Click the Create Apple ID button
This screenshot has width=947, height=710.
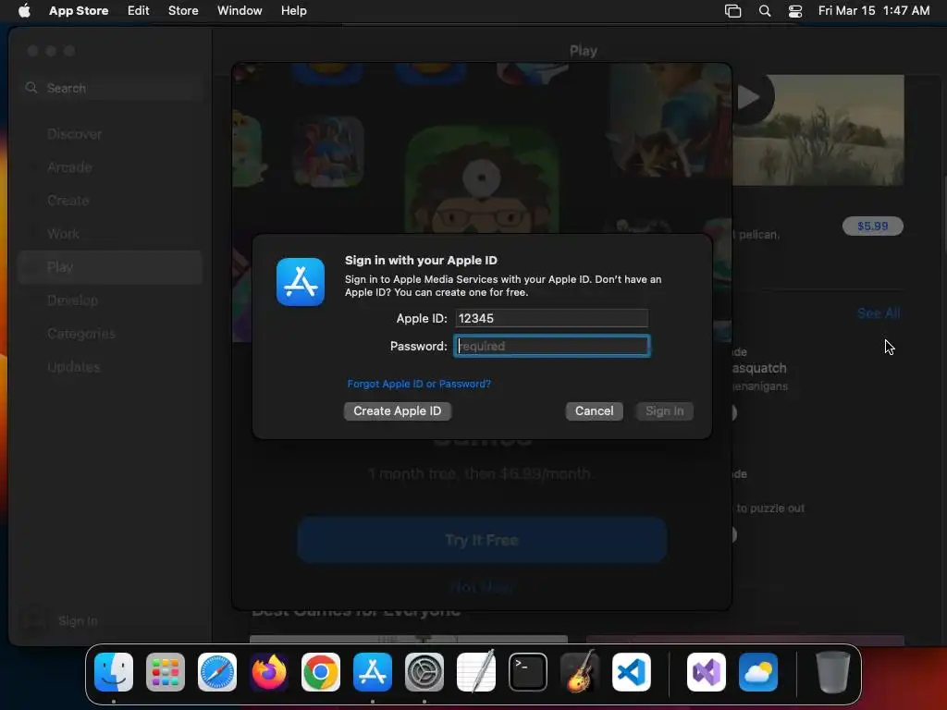(398, 411)
